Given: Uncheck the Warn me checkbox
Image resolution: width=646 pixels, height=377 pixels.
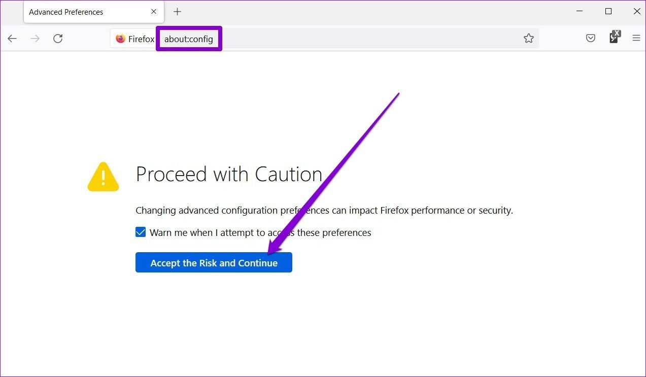Looking at the screenshot, I should coord(141,232).
